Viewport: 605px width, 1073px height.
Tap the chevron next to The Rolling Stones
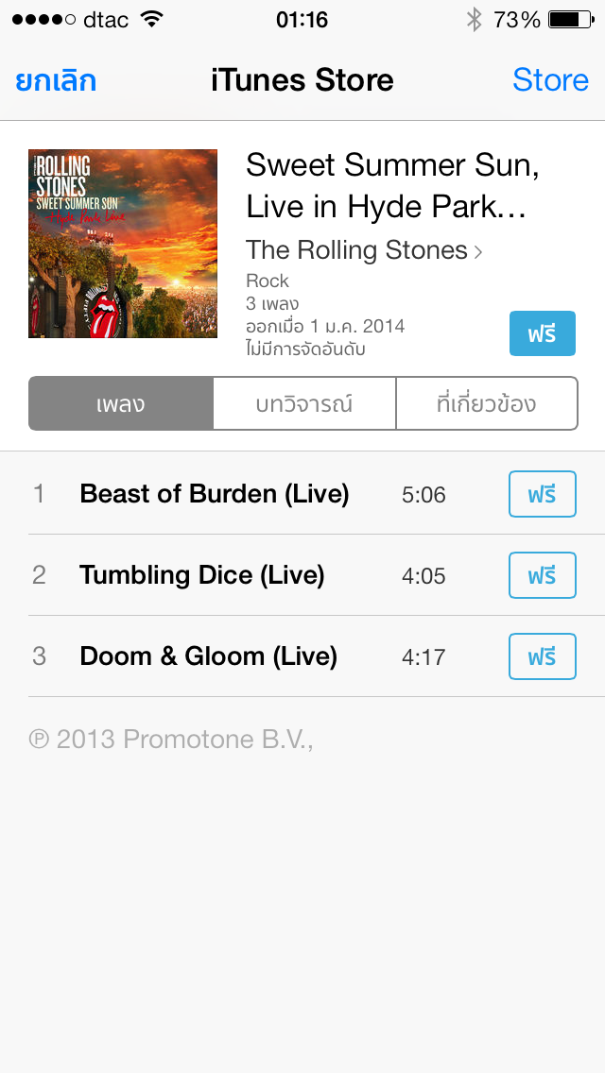478,252
